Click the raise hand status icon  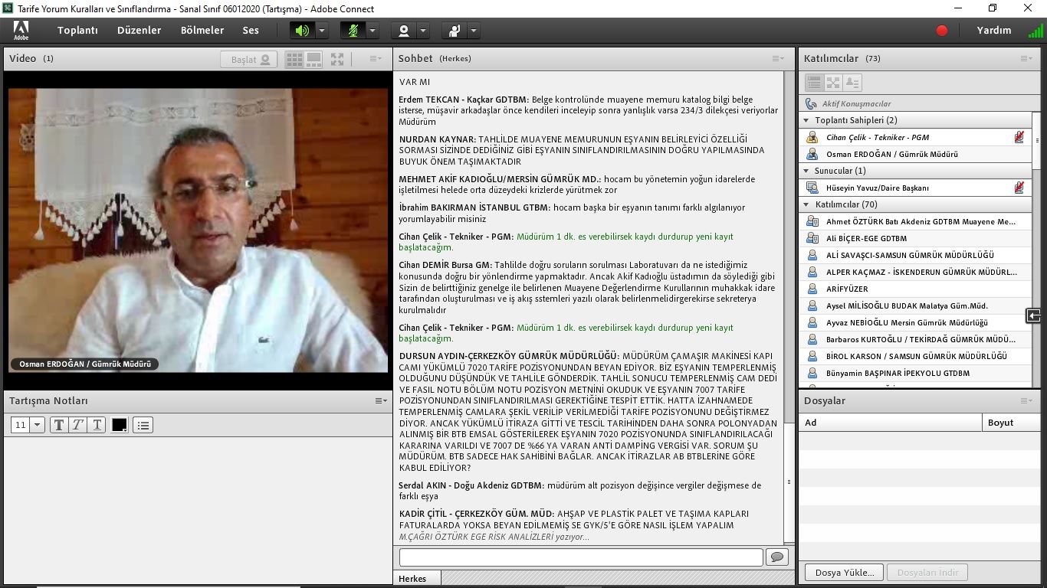(x=455, y=31)
